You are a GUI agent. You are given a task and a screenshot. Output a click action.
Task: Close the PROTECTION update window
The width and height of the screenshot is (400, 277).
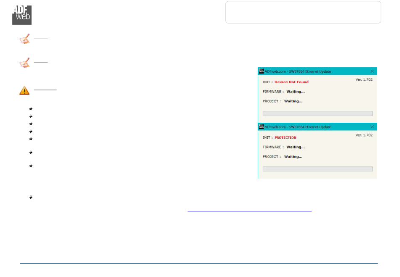click(x=372, y=127)
